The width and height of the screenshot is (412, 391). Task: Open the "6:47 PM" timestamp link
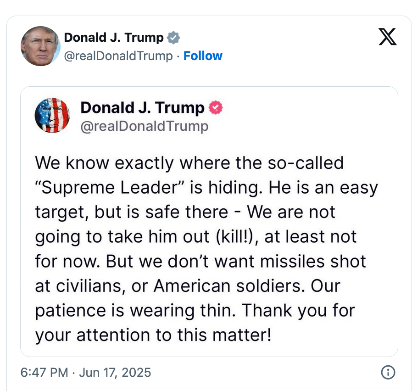(45, 372)
